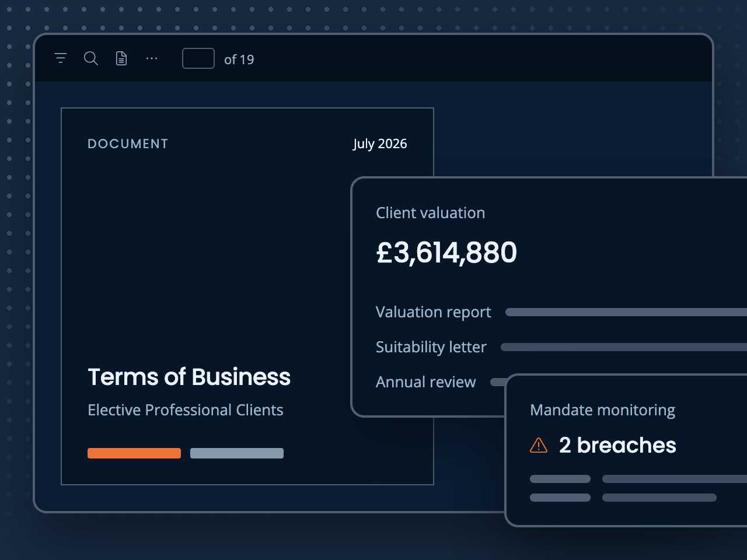Select the orange bar under Terms of Business
The height and width of the screenshot is (560, 747).
point(134,453)
